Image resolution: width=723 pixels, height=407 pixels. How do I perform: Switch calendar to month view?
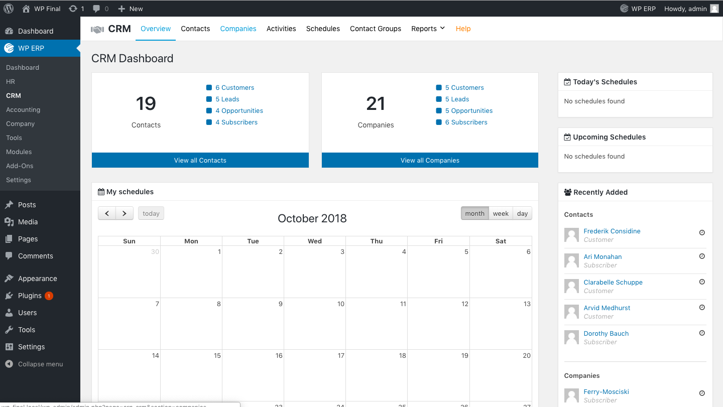(x=475, y=213)
